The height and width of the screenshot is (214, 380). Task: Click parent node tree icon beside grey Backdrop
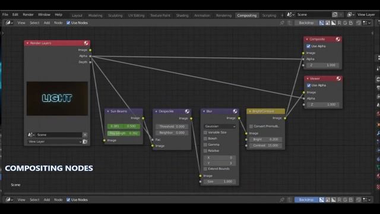(x=290, y=23)
